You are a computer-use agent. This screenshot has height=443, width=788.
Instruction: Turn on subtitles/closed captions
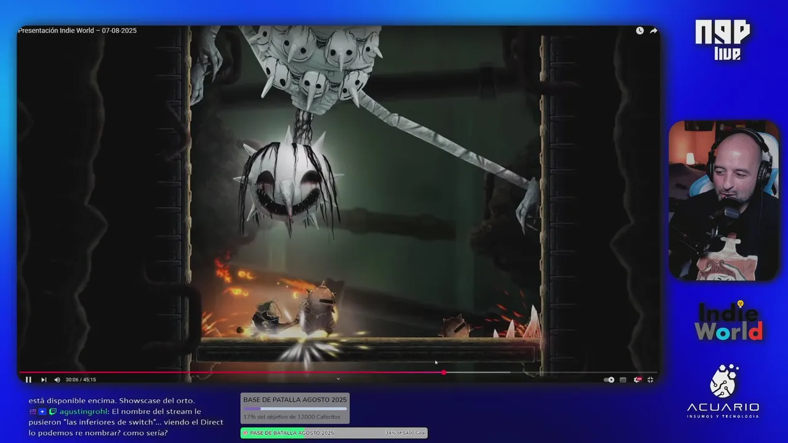click(623, 380)
